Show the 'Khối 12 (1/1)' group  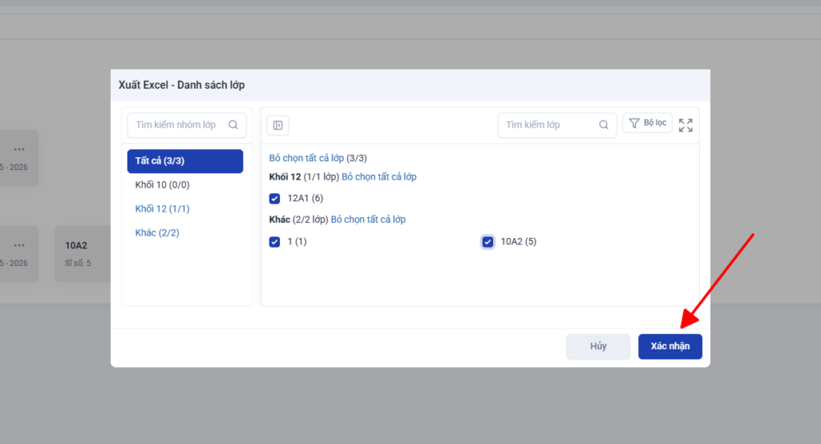[162, 209]
